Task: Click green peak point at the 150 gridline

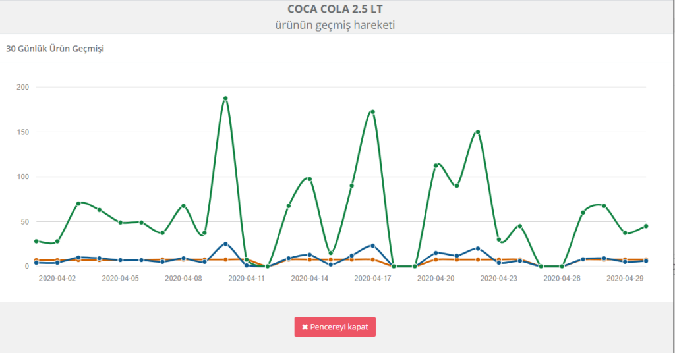Action: coord(478,132)
